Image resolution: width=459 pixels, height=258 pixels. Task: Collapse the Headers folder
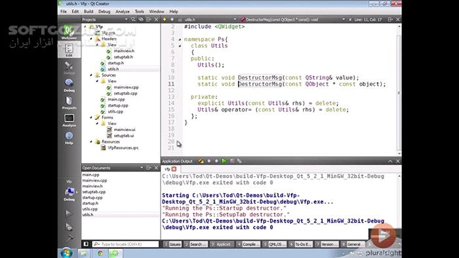(x=91, y=39)
